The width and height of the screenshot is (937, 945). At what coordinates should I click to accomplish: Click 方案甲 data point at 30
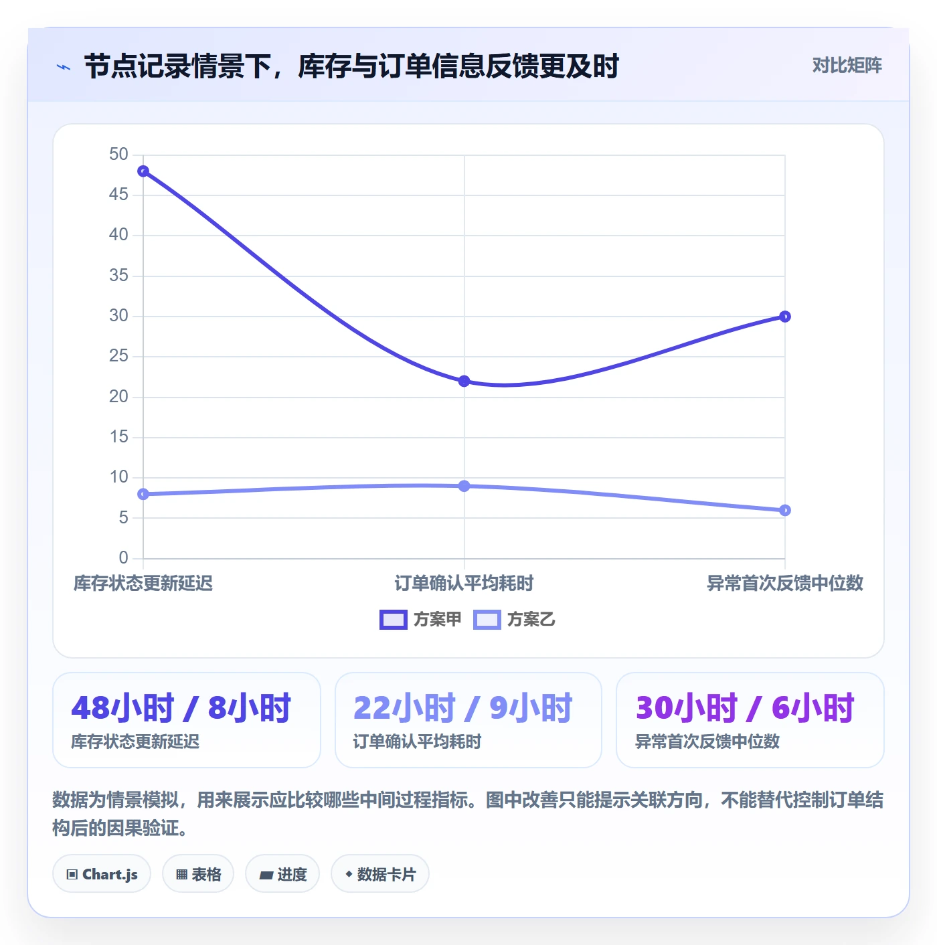click(785, 317)
